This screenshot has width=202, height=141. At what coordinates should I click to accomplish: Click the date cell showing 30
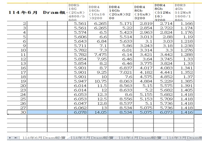17,113
